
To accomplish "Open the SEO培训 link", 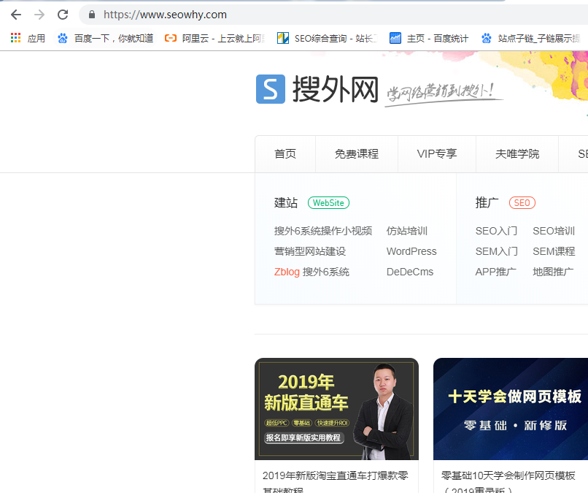I will tap(554, 231).
